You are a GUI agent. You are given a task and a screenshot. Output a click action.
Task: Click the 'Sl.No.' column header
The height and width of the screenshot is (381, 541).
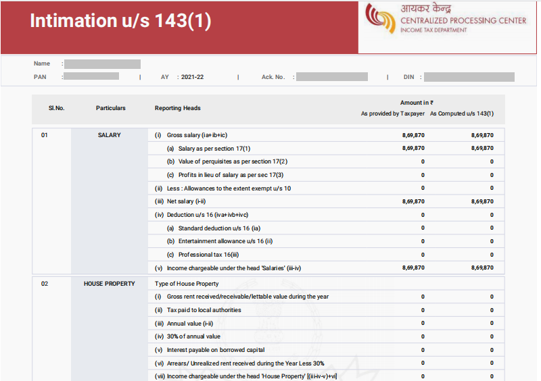[x=56, y=108]
